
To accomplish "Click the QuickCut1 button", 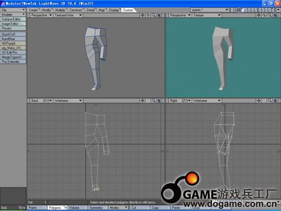I will 13,34.
